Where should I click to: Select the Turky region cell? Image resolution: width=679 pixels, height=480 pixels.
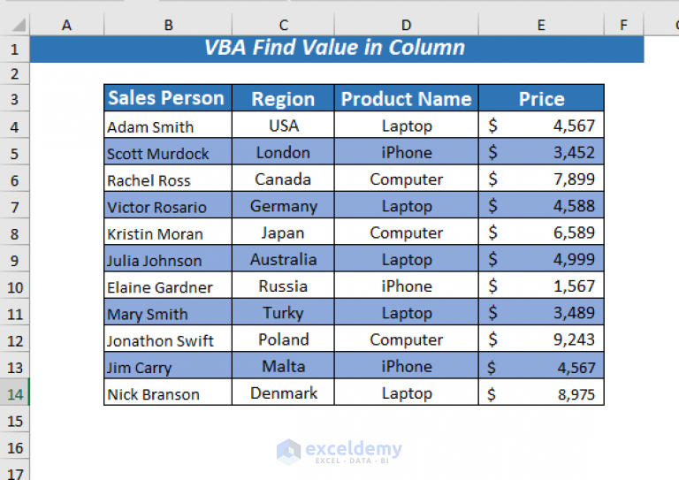click(283, 312)
